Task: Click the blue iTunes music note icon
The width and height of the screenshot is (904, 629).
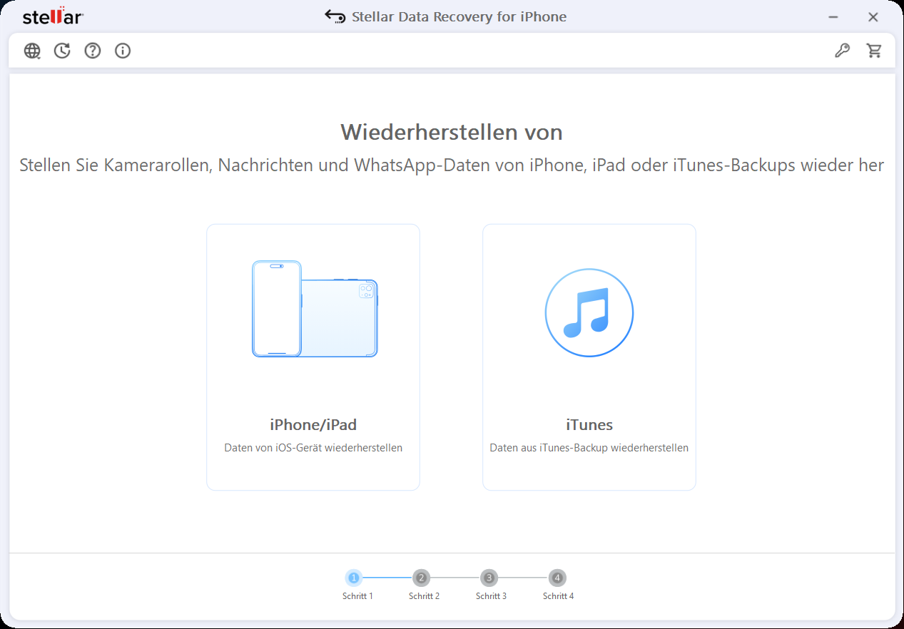Action: [589, 313]
